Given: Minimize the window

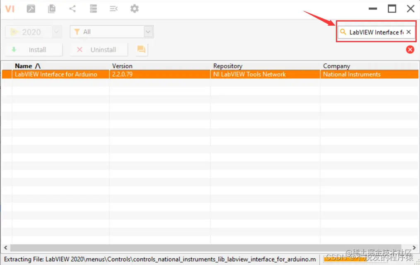Looking at the screenshot, I should point(373,9).
